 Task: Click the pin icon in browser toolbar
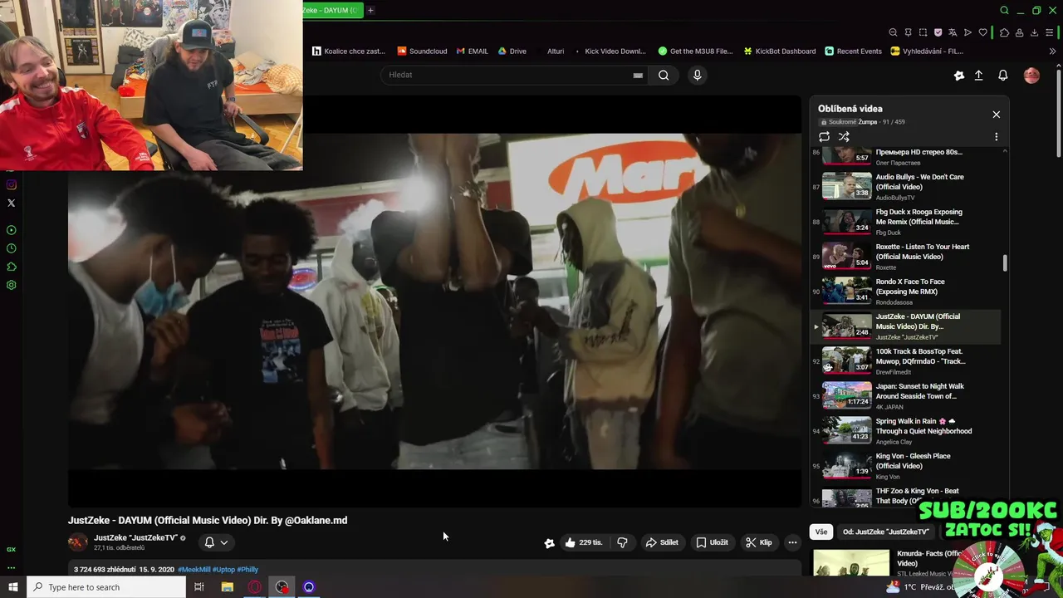pos(908,32)
